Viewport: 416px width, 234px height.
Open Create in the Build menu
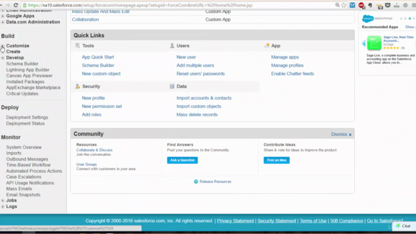point(13,51)
